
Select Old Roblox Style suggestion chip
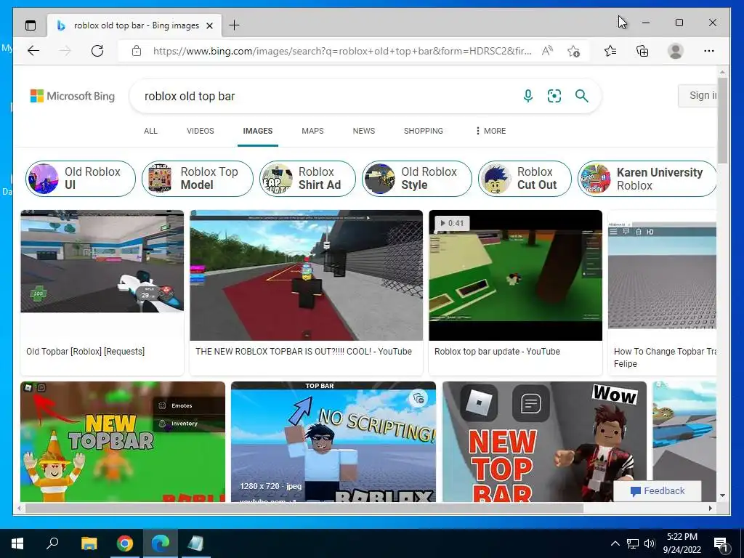(416, 179)
